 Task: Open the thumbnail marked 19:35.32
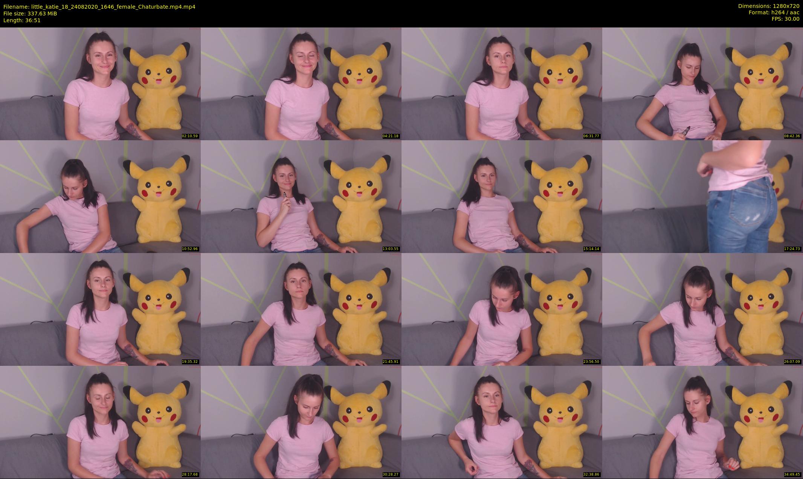point(100,309)
